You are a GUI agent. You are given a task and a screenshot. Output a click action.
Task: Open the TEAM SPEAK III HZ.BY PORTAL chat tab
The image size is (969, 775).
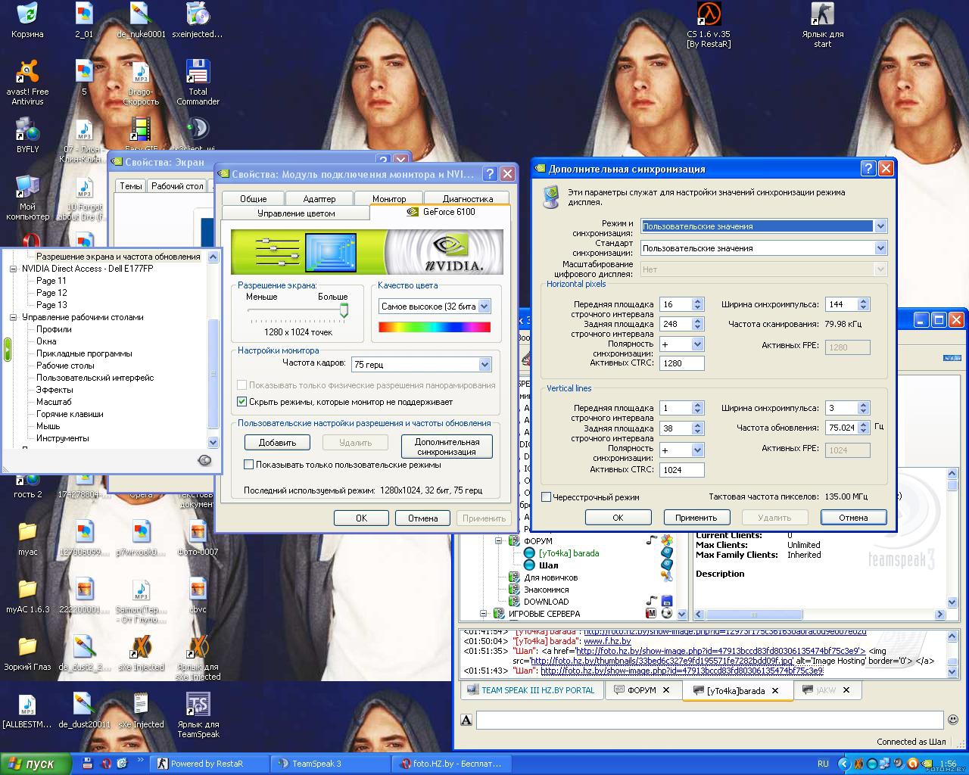coord(531,690)
